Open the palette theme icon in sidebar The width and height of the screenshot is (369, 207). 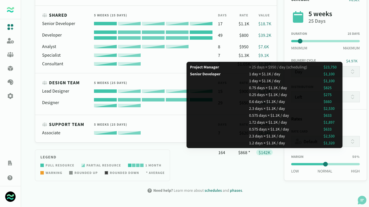click(10, 82)
